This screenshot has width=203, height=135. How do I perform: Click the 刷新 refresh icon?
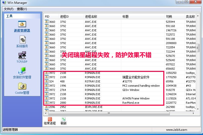(64, 119)
